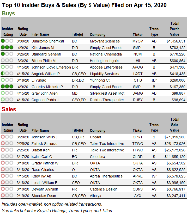The image size is (187, 215).
Task: Select the CPRT ticker symbol
Action: tap(137, 137)
